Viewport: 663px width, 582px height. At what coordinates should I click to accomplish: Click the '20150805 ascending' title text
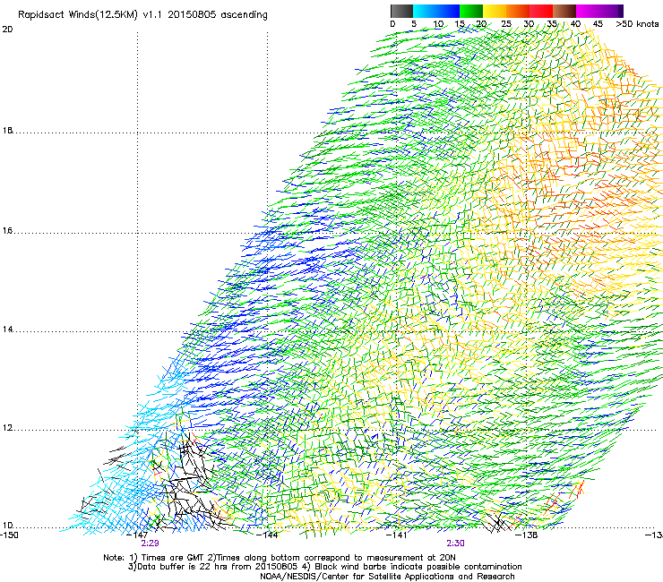(x=218, y=15)
